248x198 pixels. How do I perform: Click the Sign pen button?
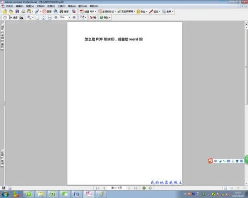155,11
